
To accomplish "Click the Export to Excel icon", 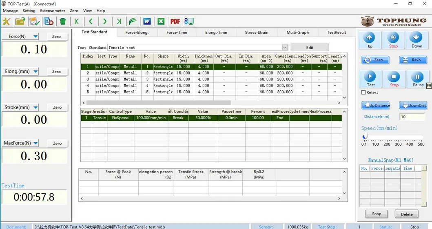I will pos(161,22).
